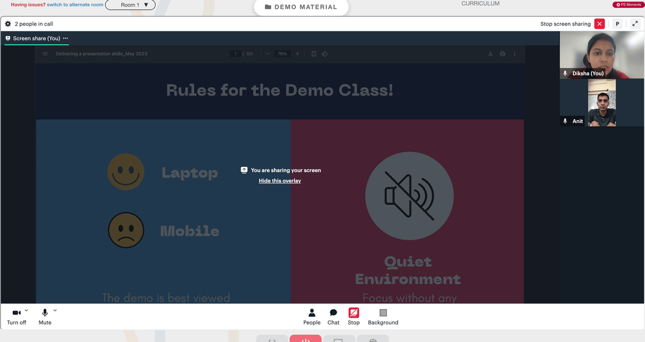Open PDF viewer more actions menu
Viewport: 645px width, 342px height.
(514, 54)
